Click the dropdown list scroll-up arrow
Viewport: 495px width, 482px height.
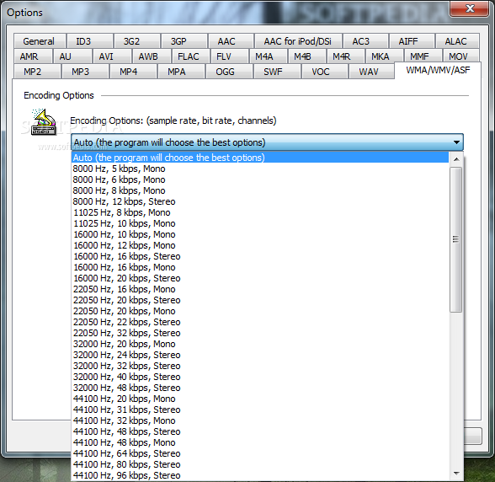[x=456, y=159]
